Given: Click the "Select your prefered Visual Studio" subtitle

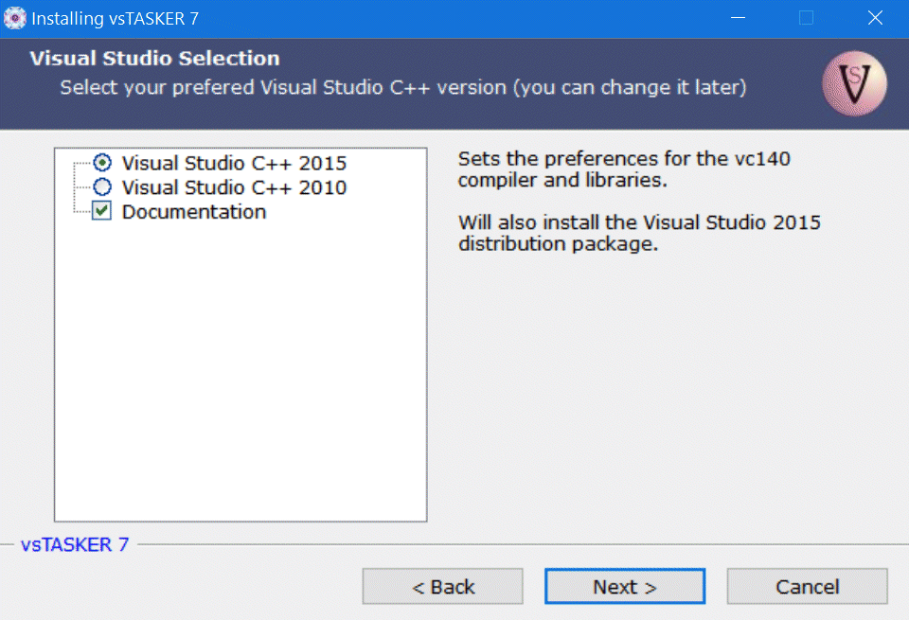Looking at the screenshot, I should (402, 88).
